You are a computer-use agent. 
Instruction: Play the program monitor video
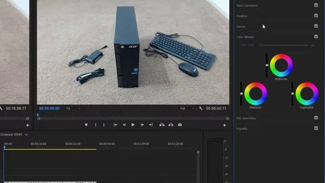[133, 125]
